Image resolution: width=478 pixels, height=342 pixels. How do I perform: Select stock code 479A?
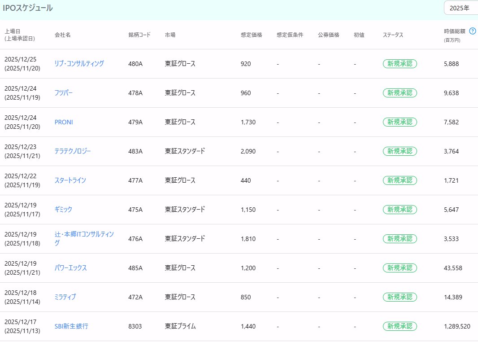pyautogui.click(x=135, y=122)
